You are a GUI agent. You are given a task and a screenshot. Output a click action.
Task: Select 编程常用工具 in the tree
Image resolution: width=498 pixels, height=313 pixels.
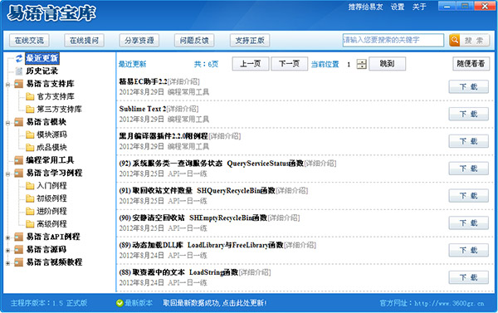50,160
